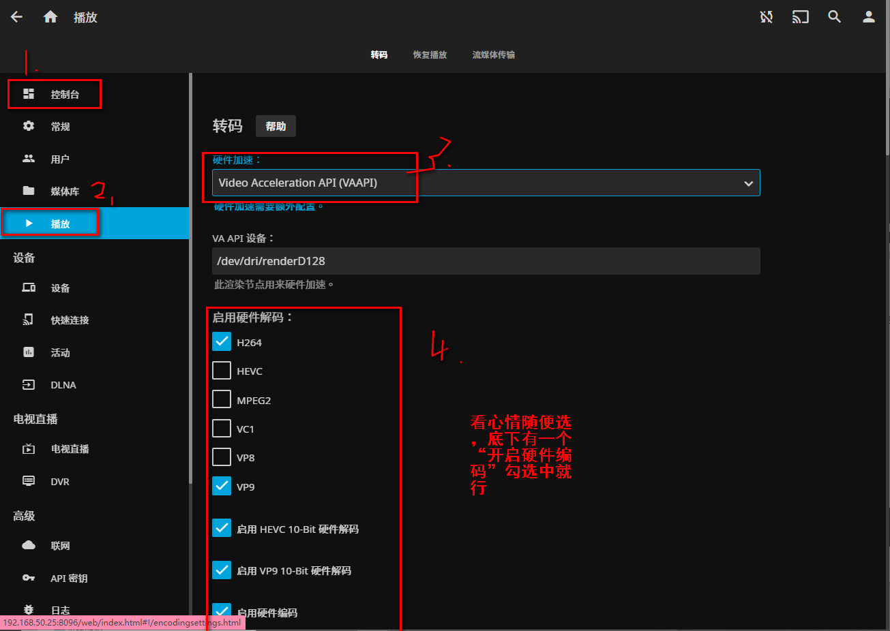Open 活动 page in sidebar

[94, 352]
